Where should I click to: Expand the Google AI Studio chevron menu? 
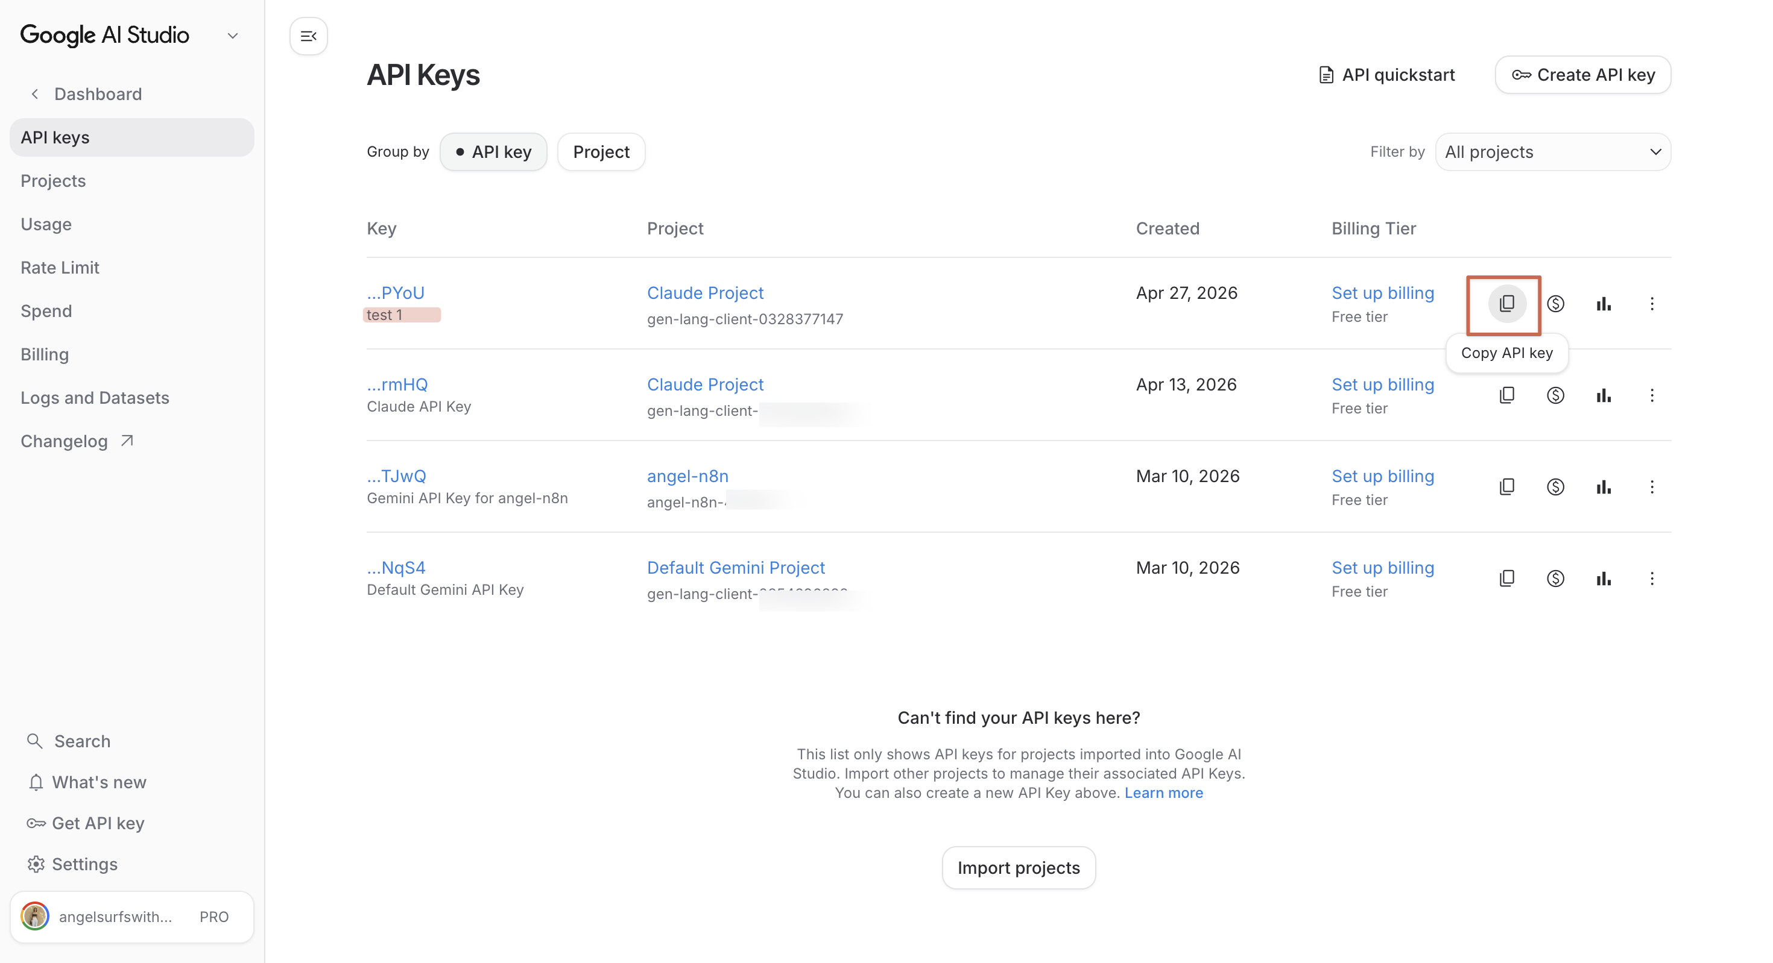233,36
